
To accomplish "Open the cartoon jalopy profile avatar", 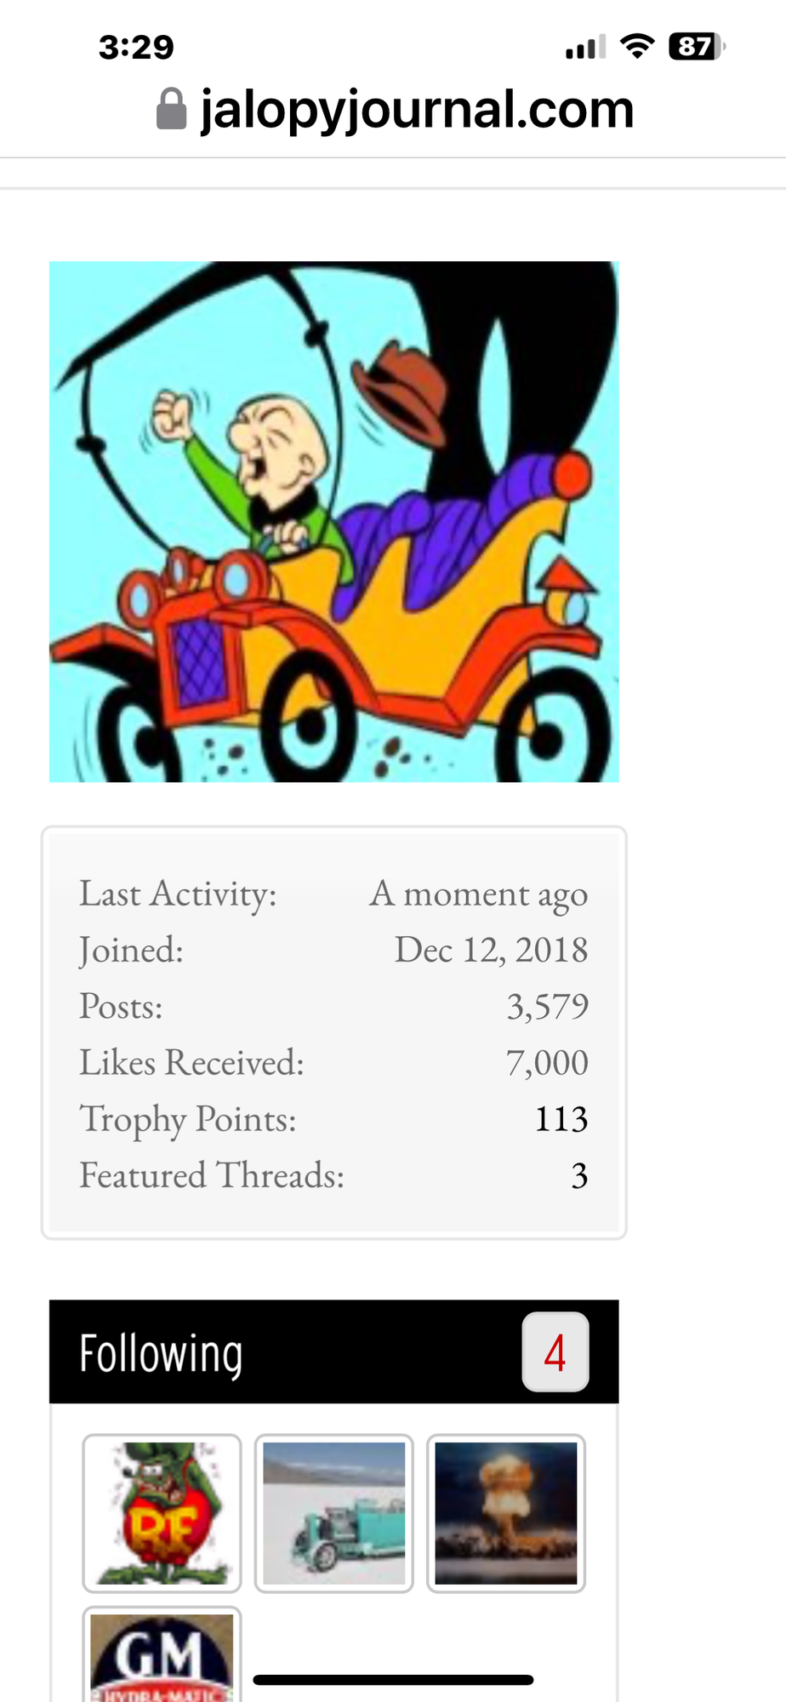I will pyautogui.click(x=333, y=521).
